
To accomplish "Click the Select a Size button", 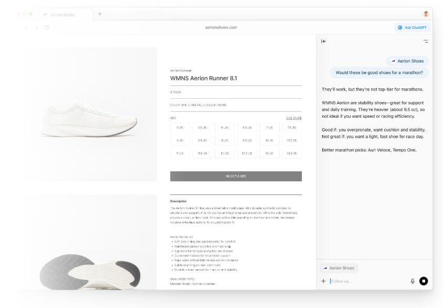I will pos(236,176).
